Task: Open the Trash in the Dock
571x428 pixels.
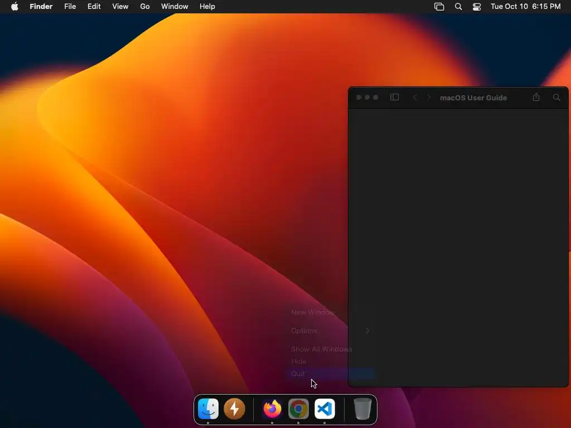Action: point(362,408)
